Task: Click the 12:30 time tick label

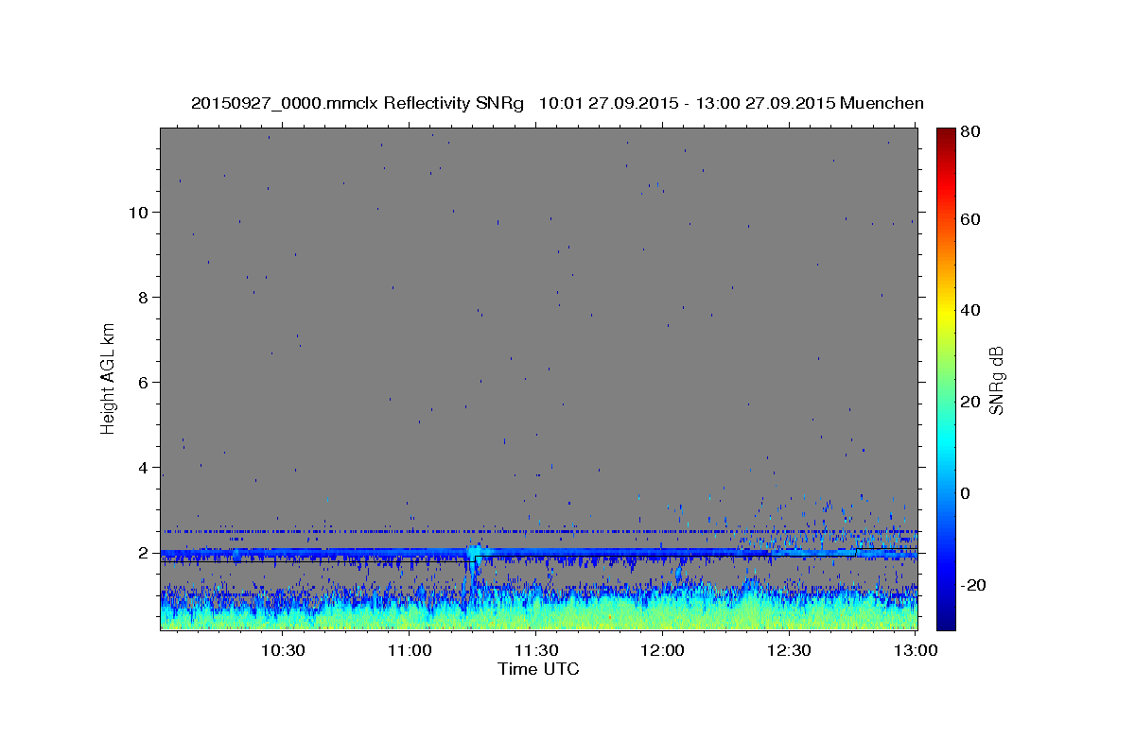Action: pyautogui.click(x=790, y=650)
